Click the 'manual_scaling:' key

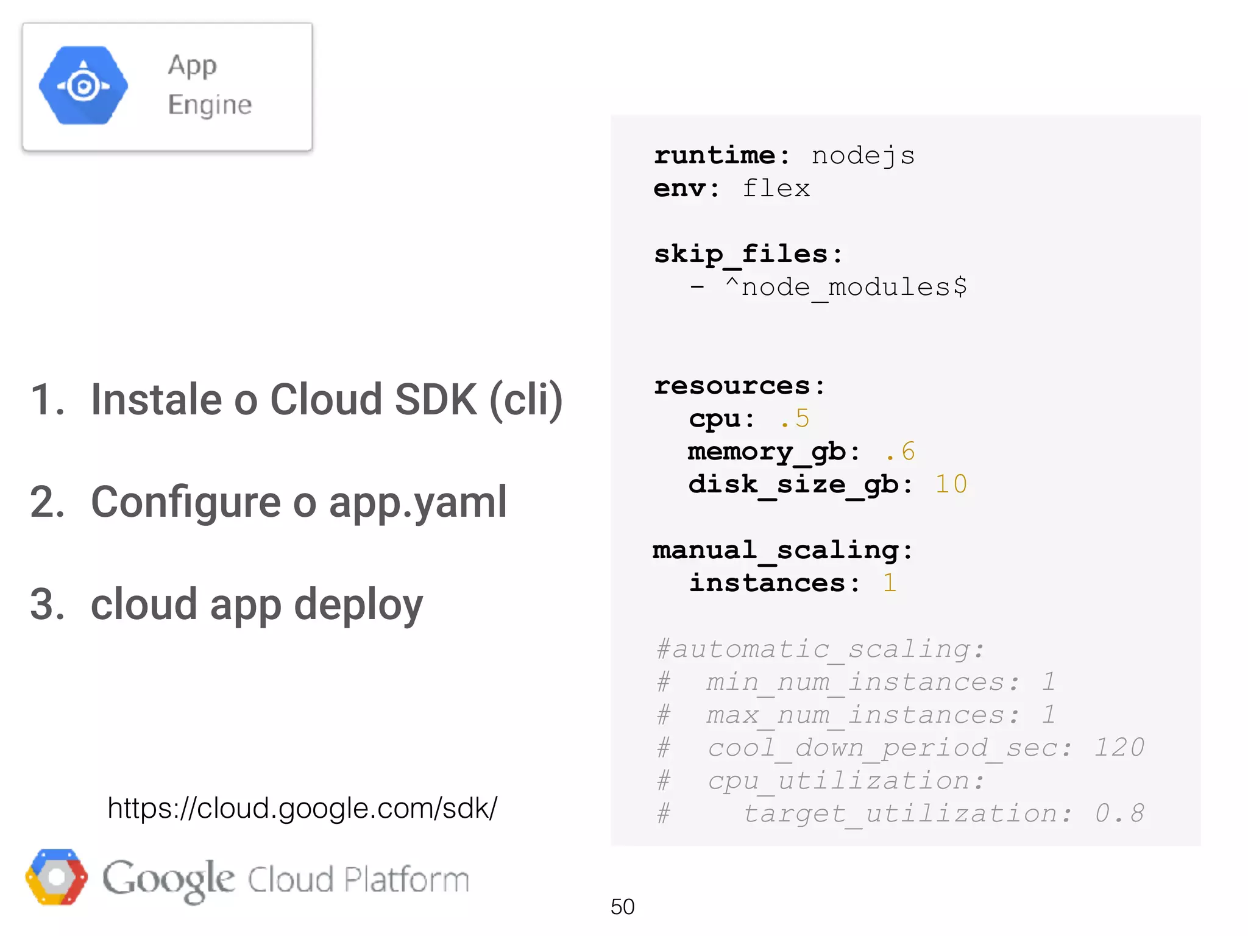pyautogui.click(x=783, y=551)
